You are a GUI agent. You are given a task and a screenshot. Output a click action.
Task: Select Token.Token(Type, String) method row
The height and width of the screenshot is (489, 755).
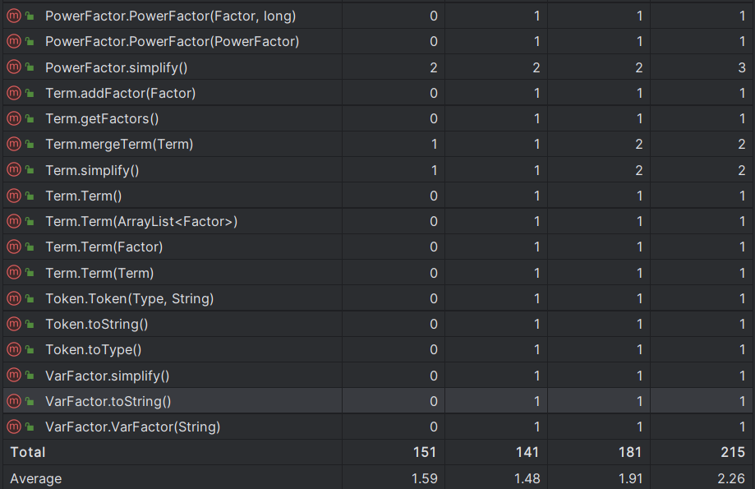click(378, 298)
